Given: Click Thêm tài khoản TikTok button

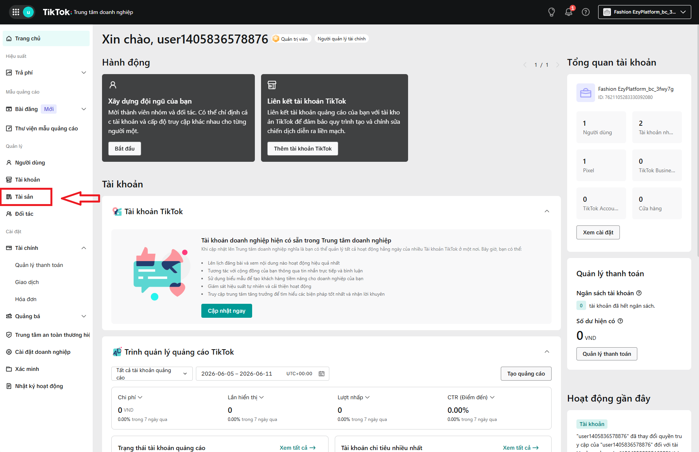Looking at the screenshot, I should tap(303, 149).
